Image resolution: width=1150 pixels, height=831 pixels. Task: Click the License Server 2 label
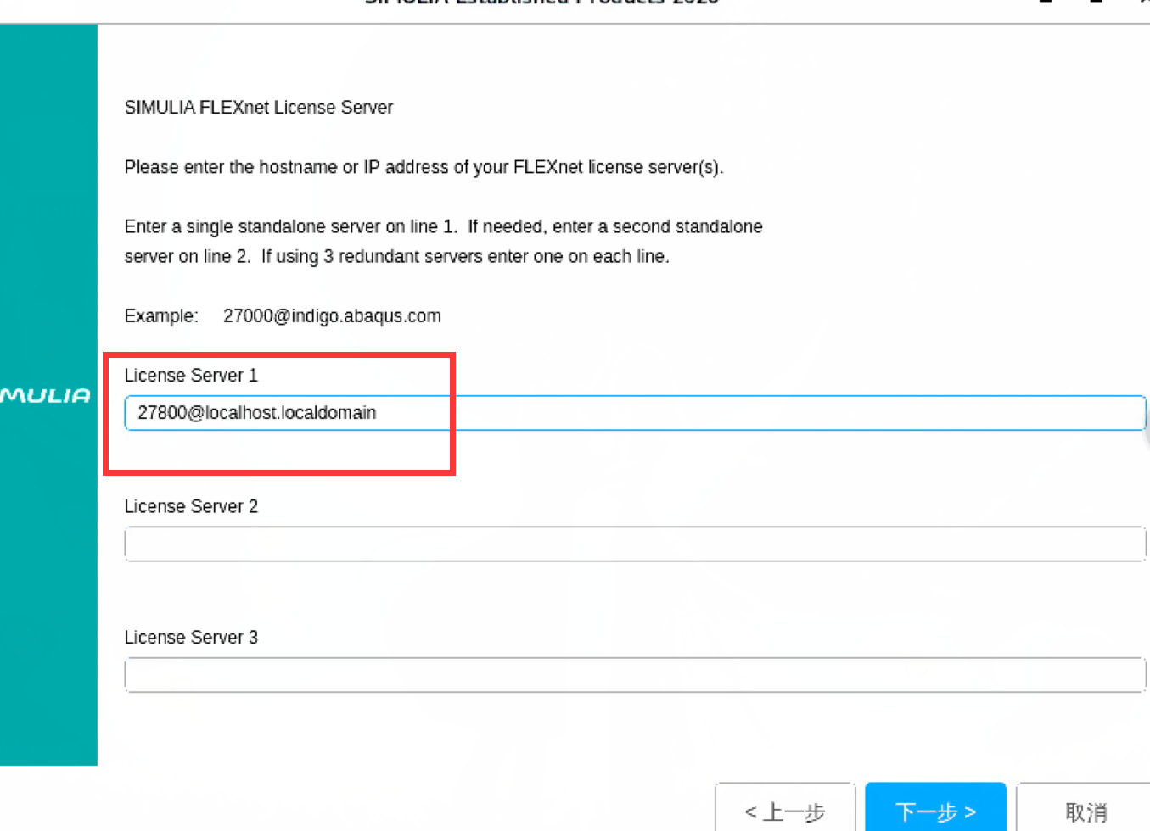click(x=191, y=506)
